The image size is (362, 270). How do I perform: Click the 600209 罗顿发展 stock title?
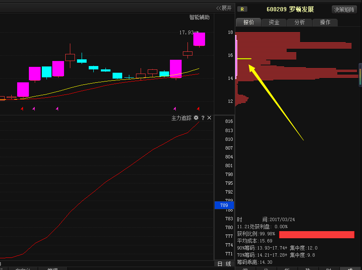pos(290,9)
